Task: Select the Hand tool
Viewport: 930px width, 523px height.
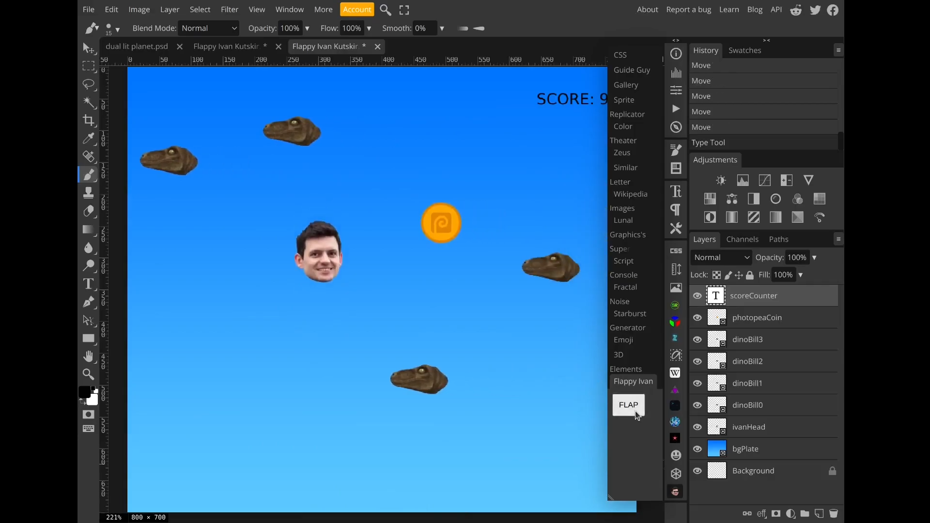Action: [88, 356]
